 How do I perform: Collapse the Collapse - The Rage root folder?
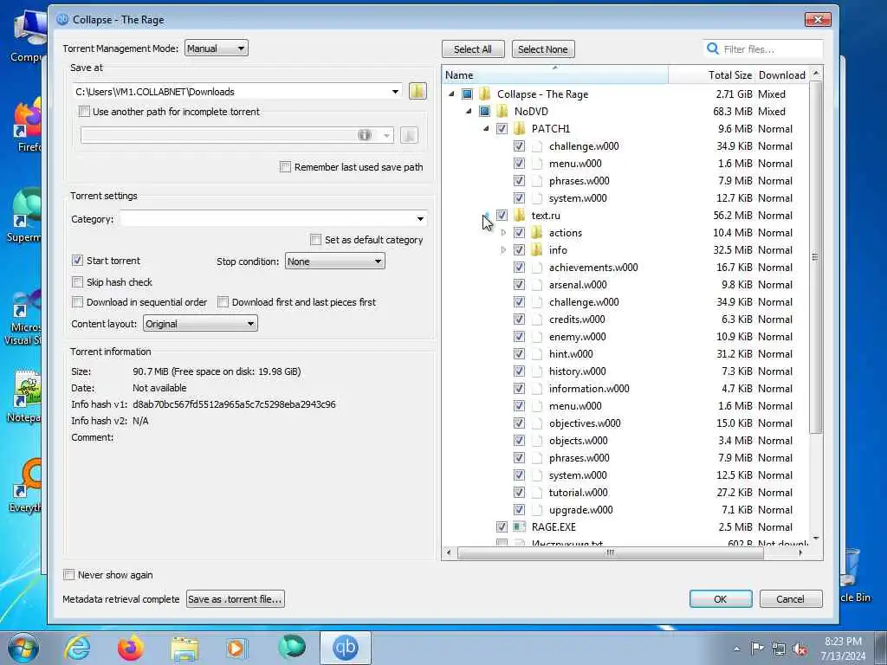coord(450,94)
